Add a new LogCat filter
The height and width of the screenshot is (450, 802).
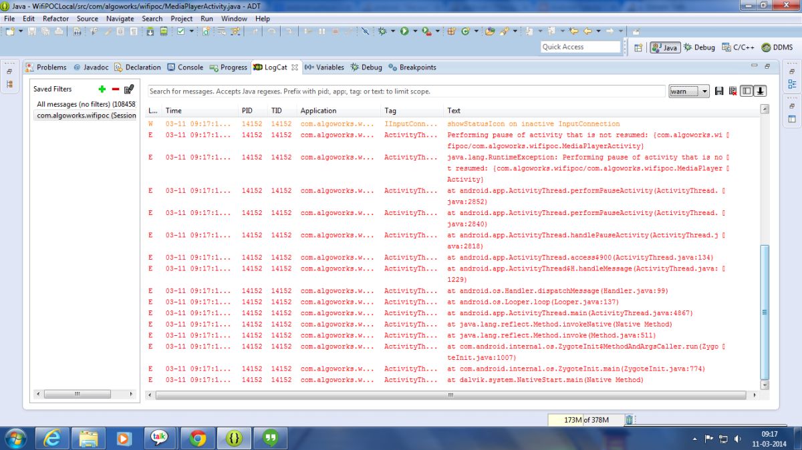tap(102, 89)
